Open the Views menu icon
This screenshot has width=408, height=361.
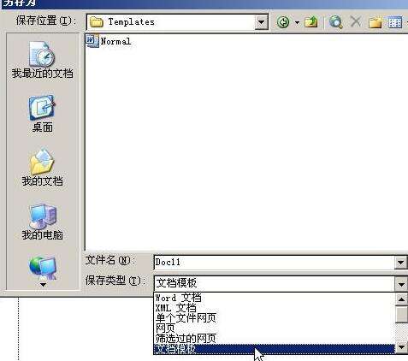[x=395, y=22]
